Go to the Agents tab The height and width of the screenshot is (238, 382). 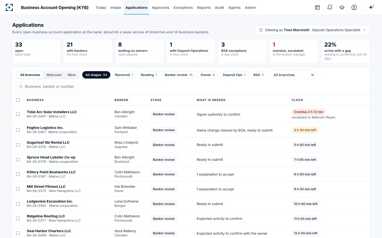tap(235, 7)
